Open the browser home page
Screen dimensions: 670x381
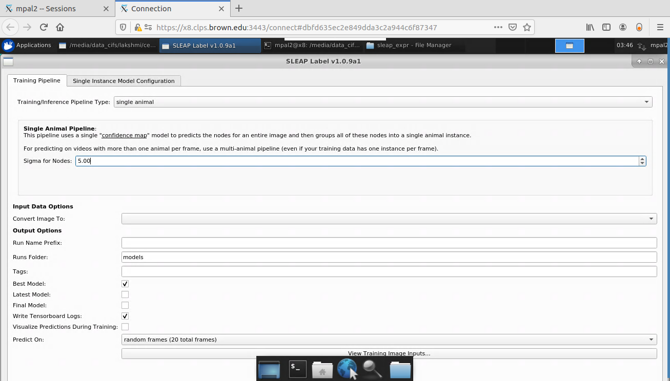click(60, 27)
